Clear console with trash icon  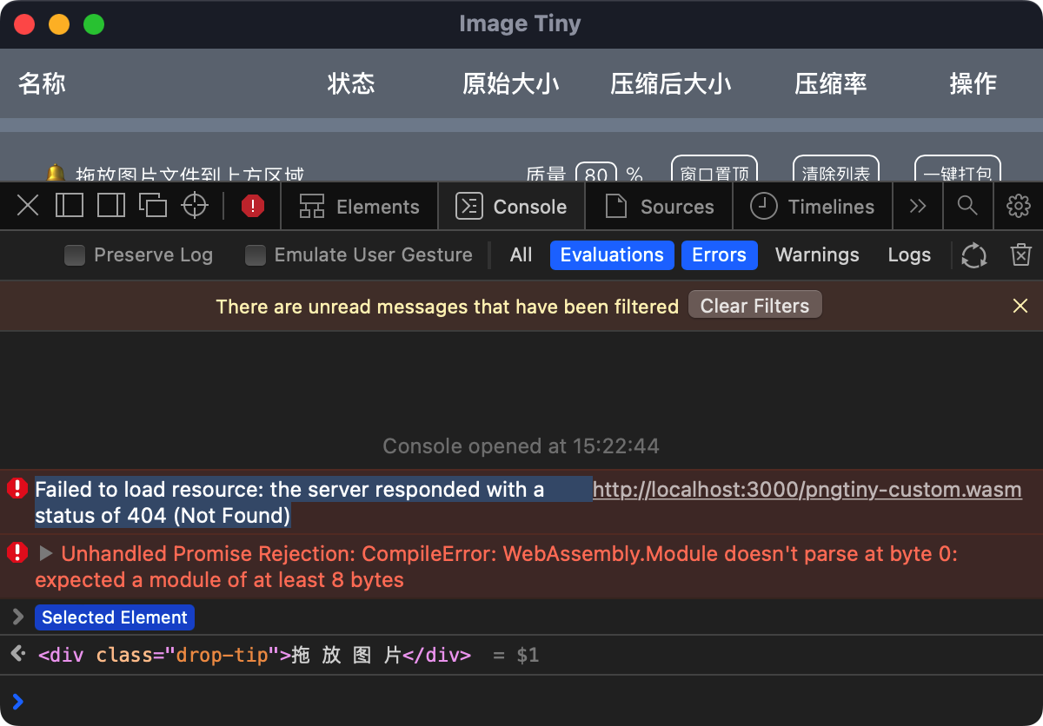(x=1020, y=255)
